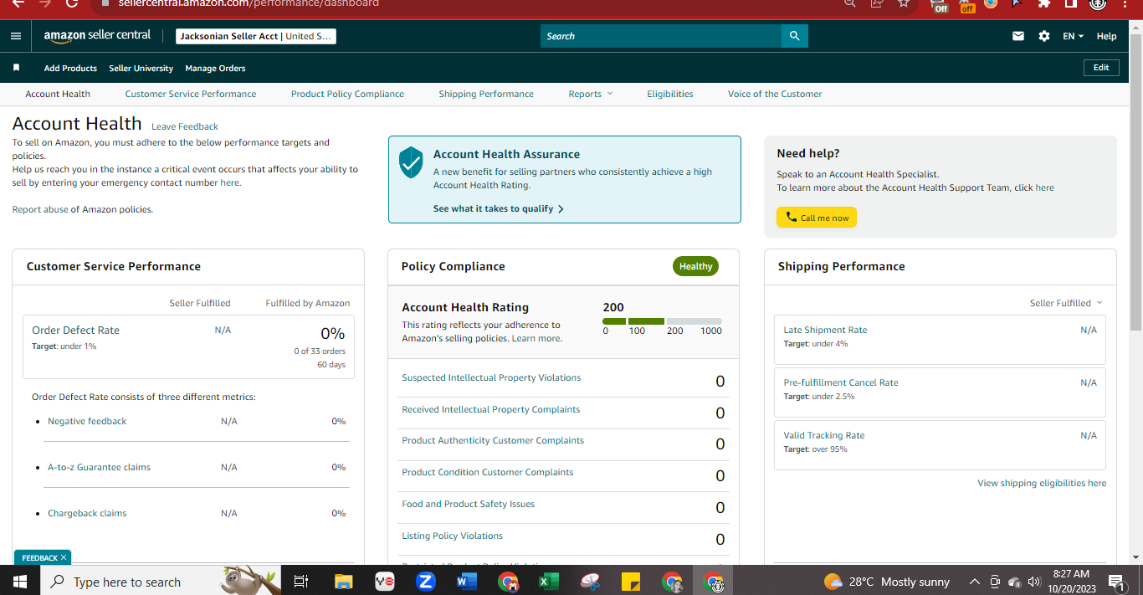Open Listing Policy Violations
This screenshot has height=595, width=1143.
452,536
